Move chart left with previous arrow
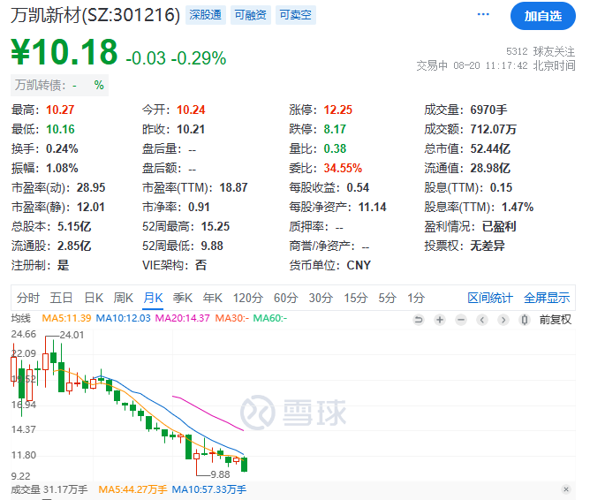 482,320
